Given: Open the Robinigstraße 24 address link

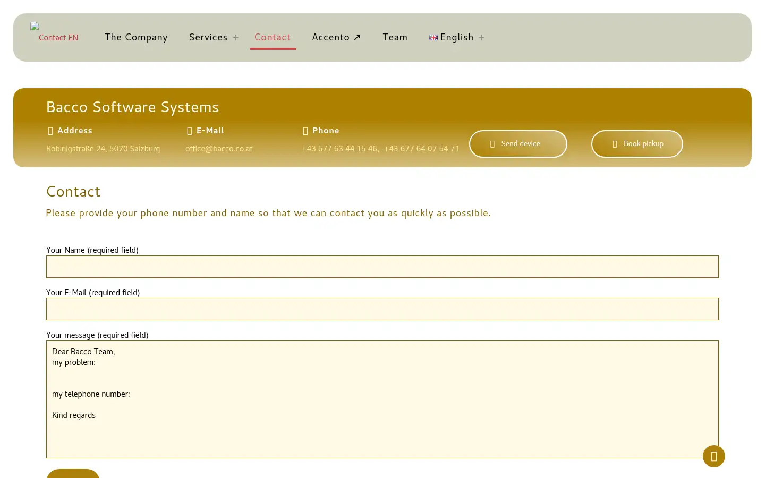Looking at the screenshot, I should click(x=103, y=149).
